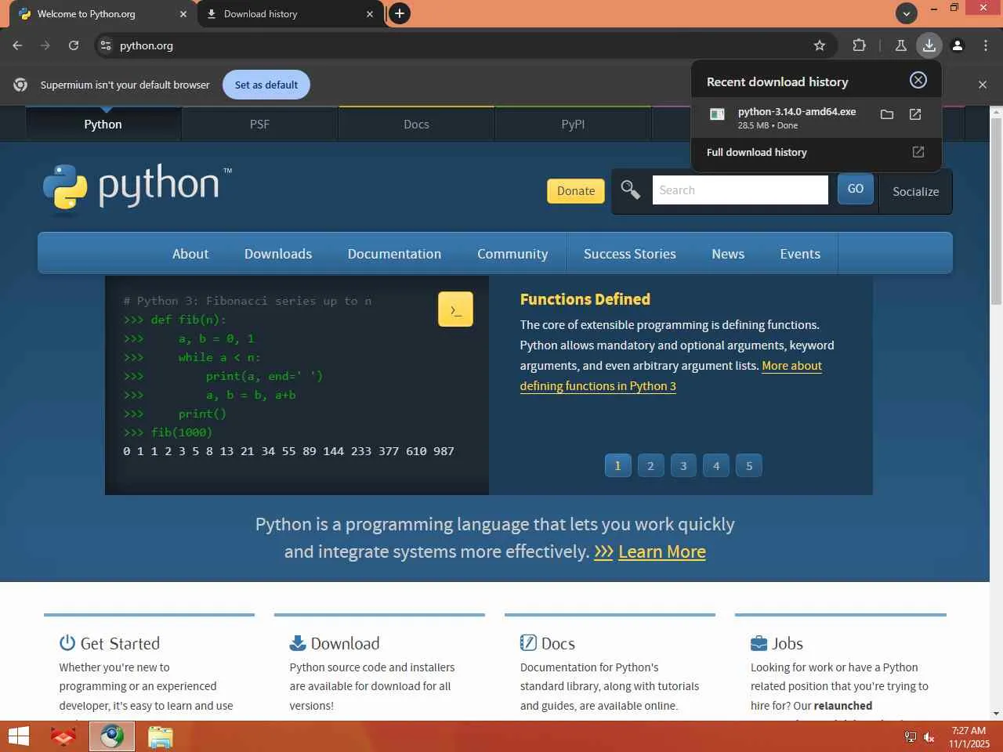Open the Docs top site tab
This screenshot has width=1003, height=752.
416,124
